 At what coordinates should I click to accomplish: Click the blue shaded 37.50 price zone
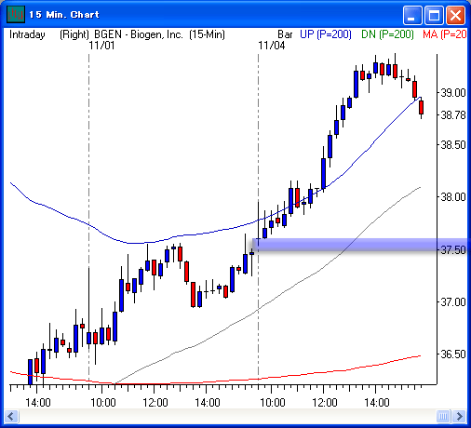pyautogui.click(x=360, y=245)
